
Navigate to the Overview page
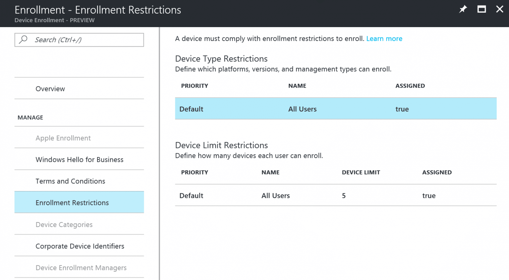pyautogui.click(x=50, y=89)
